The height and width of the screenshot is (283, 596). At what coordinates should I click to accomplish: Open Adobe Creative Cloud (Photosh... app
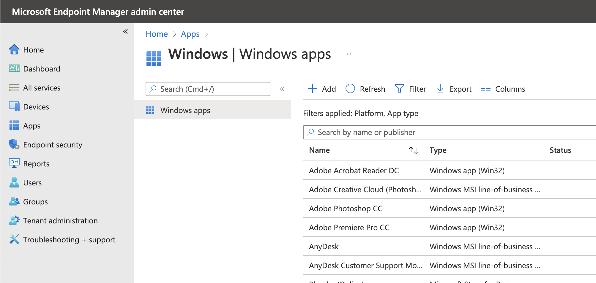coord(365,190)
